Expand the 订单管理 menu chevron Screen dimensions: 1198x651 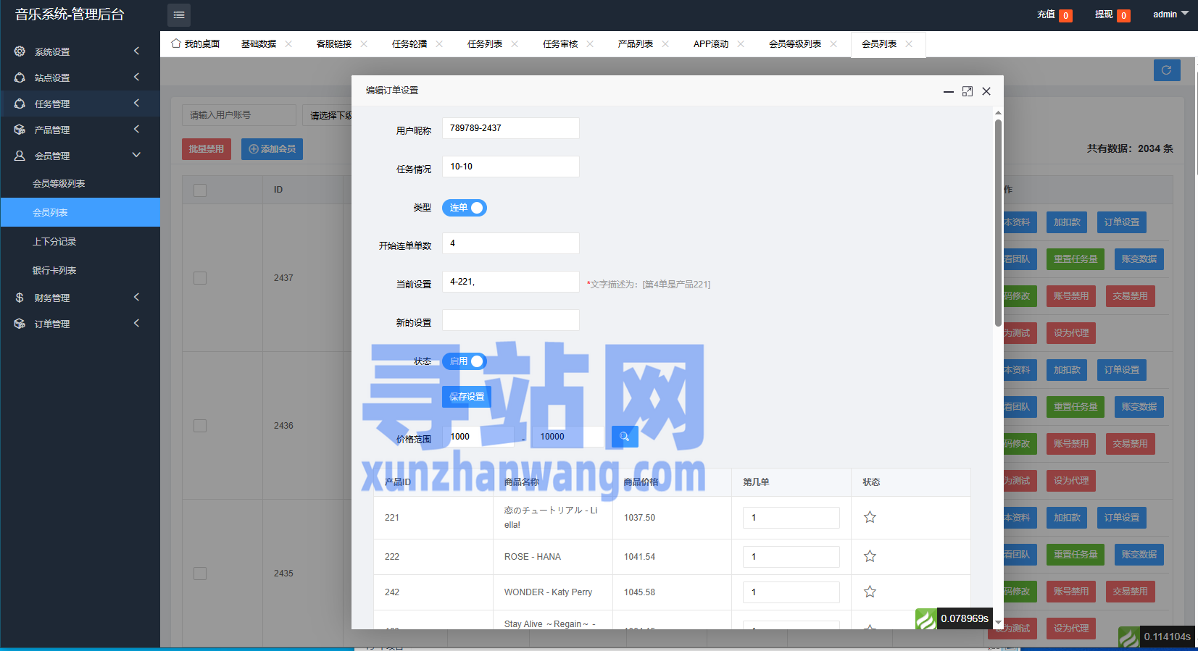tap(136, 323)
